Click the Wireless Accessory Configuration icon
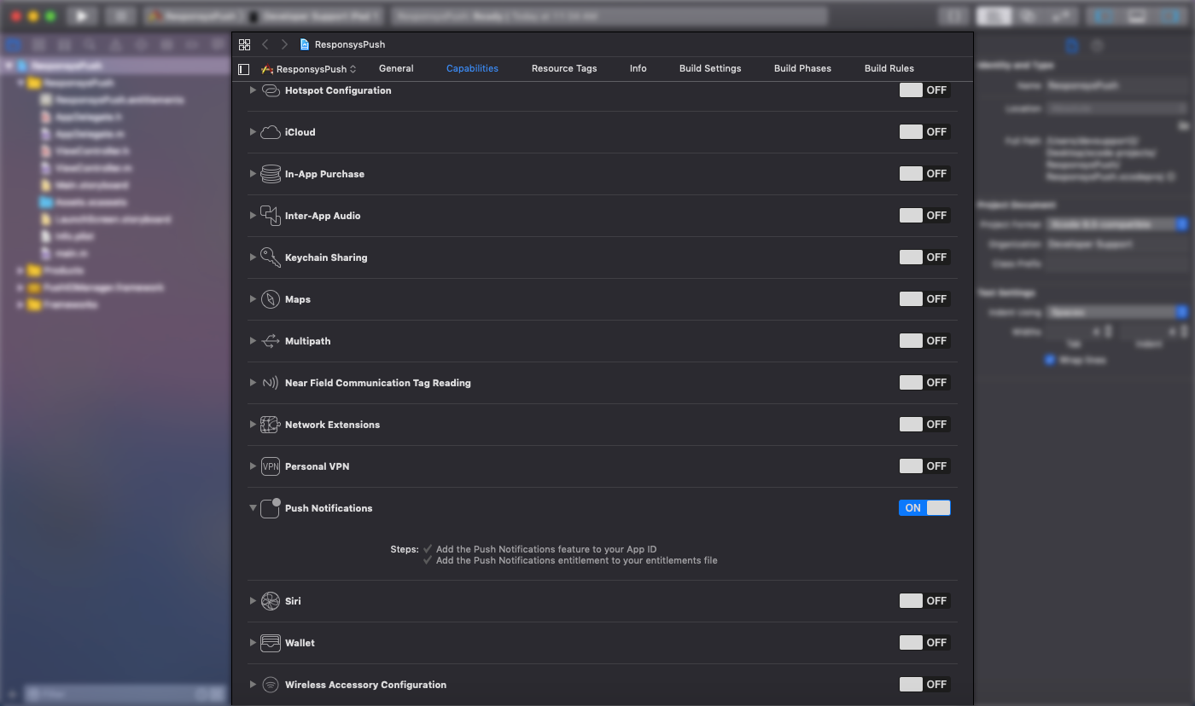Image resolution: width=1195 pixels, height=706 pixels. pos(271,685)
